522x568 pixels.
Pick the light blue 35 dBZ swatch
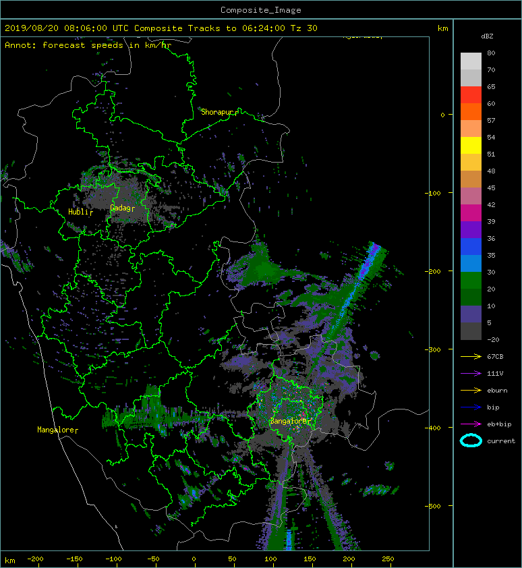pos(471,263)
